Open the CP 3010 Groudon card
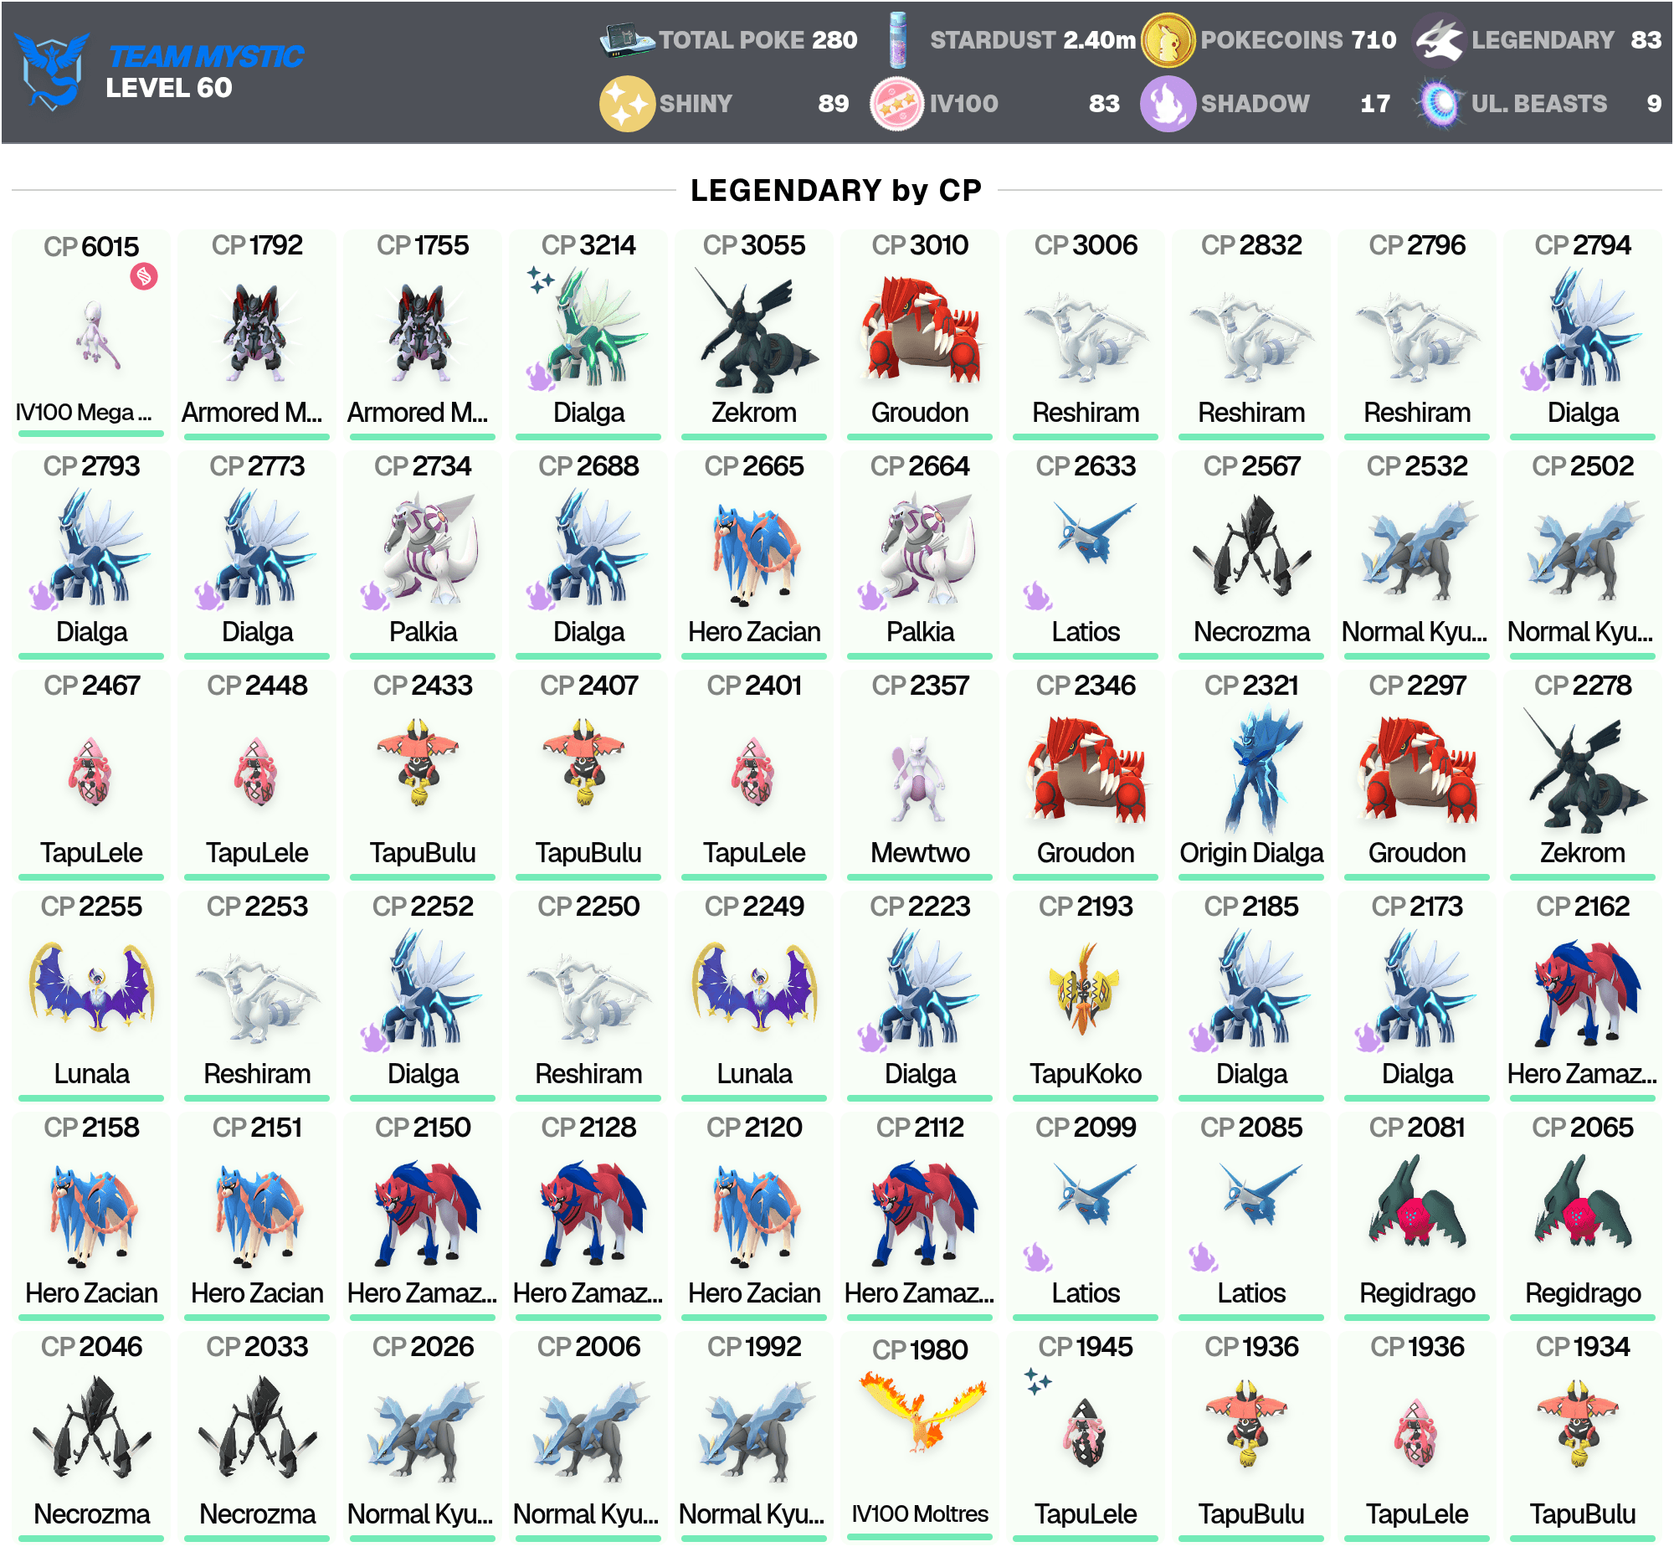Image resolution: width=1674 pixels, height=1557 pixels. (920, 334)
